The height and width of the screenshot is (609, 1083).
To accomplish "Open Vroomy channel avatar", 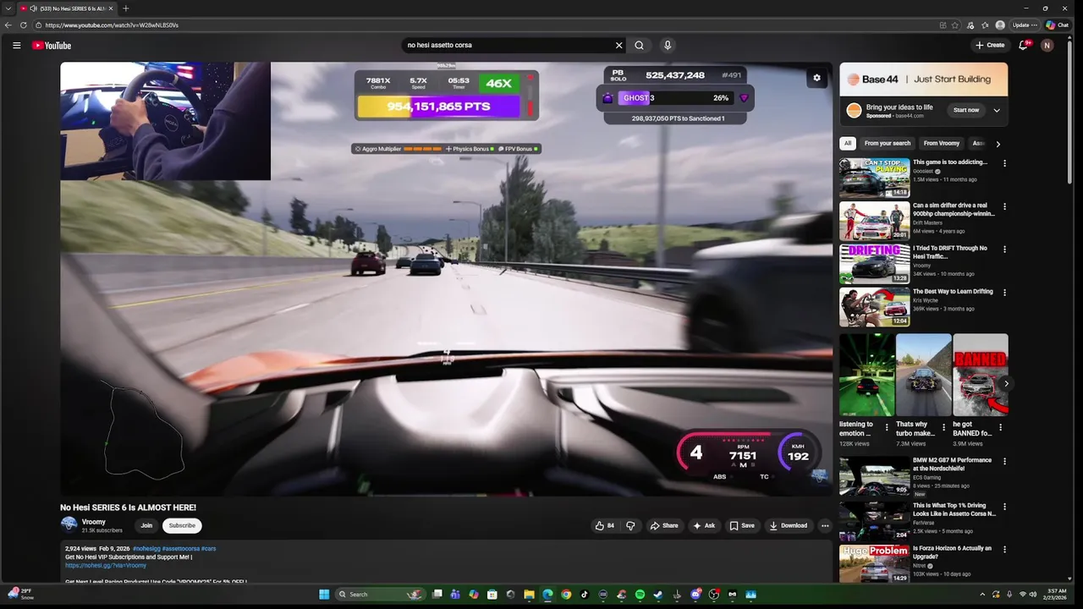I will coord(69,524).
